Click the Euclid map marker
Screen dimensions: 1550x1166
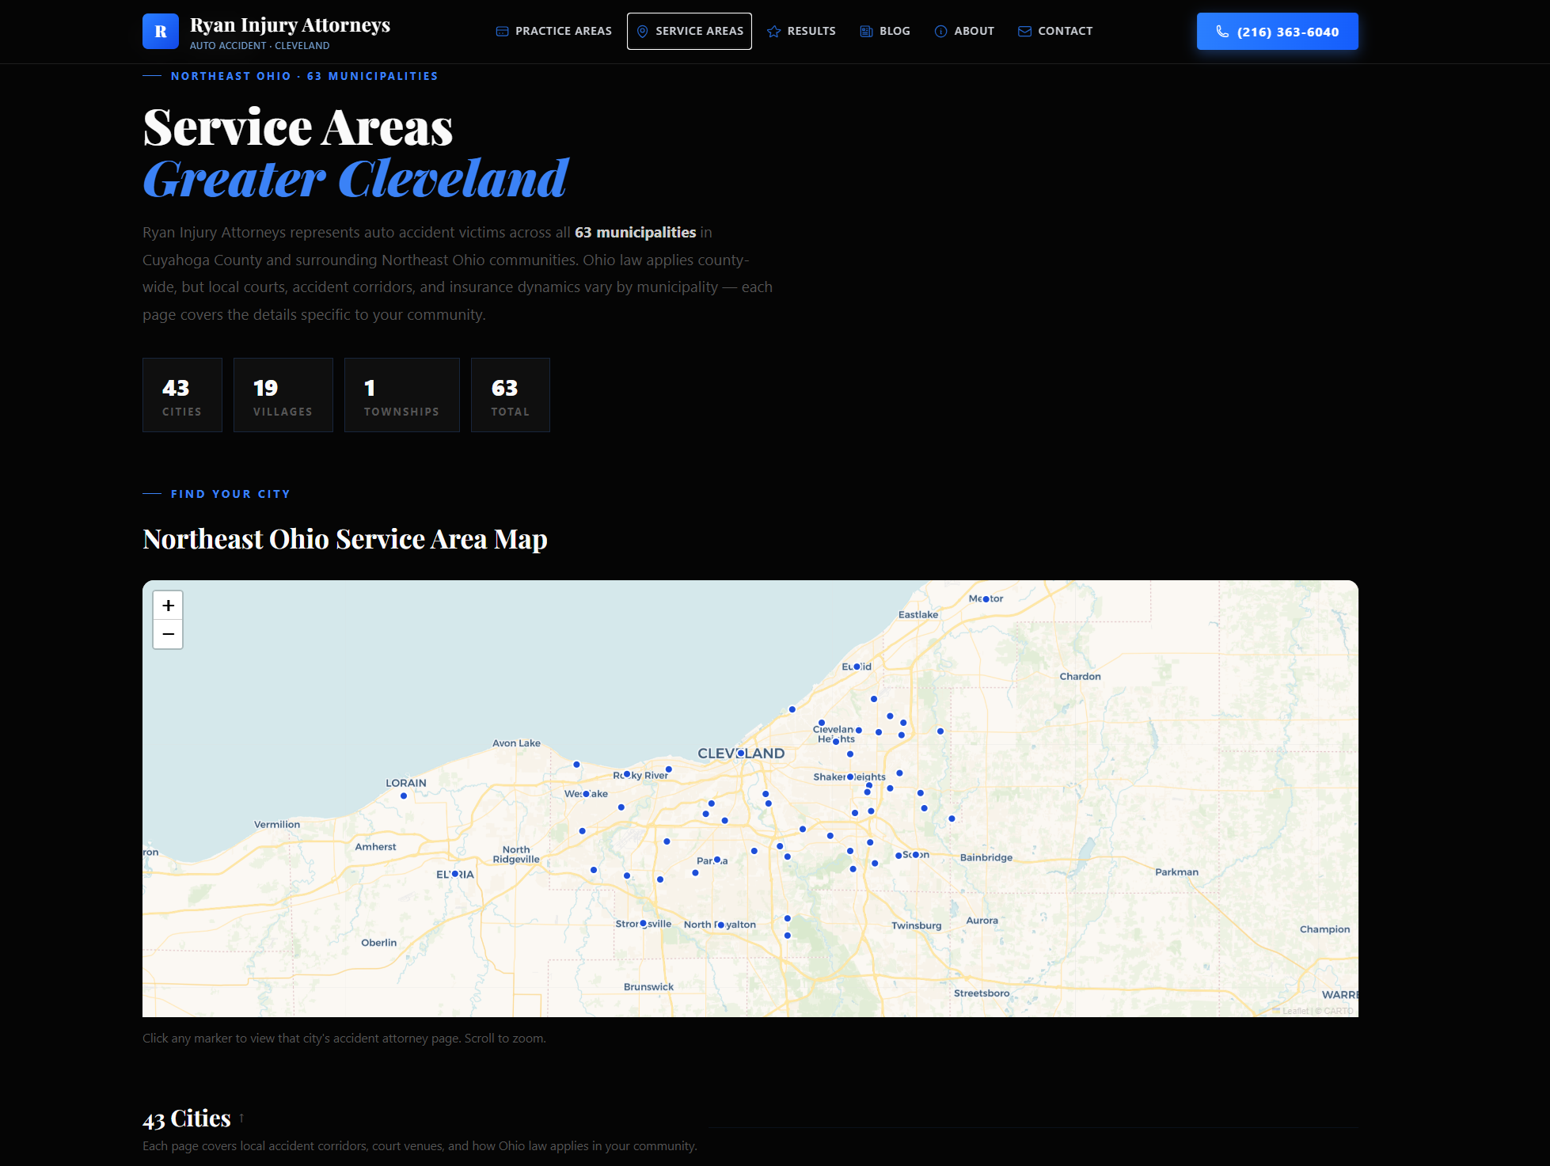pos(857,667)
